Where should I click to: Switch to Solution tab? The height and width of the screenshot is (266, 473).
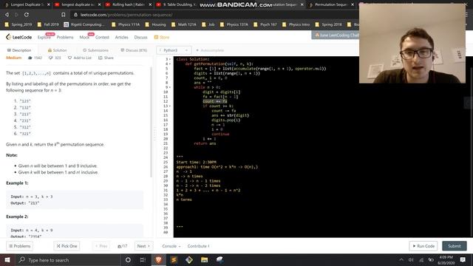pos(57,50)
